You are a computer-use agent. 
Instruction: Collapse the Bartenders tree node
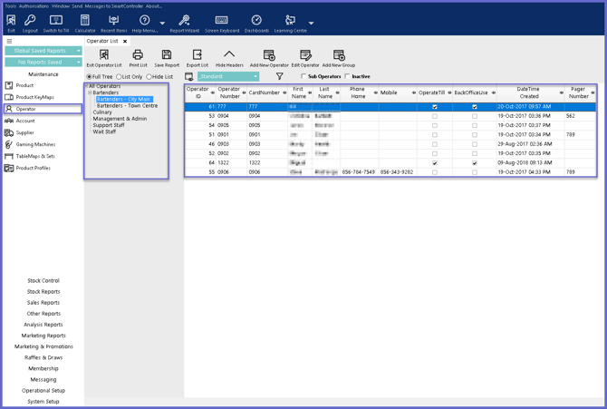(90, 93)
